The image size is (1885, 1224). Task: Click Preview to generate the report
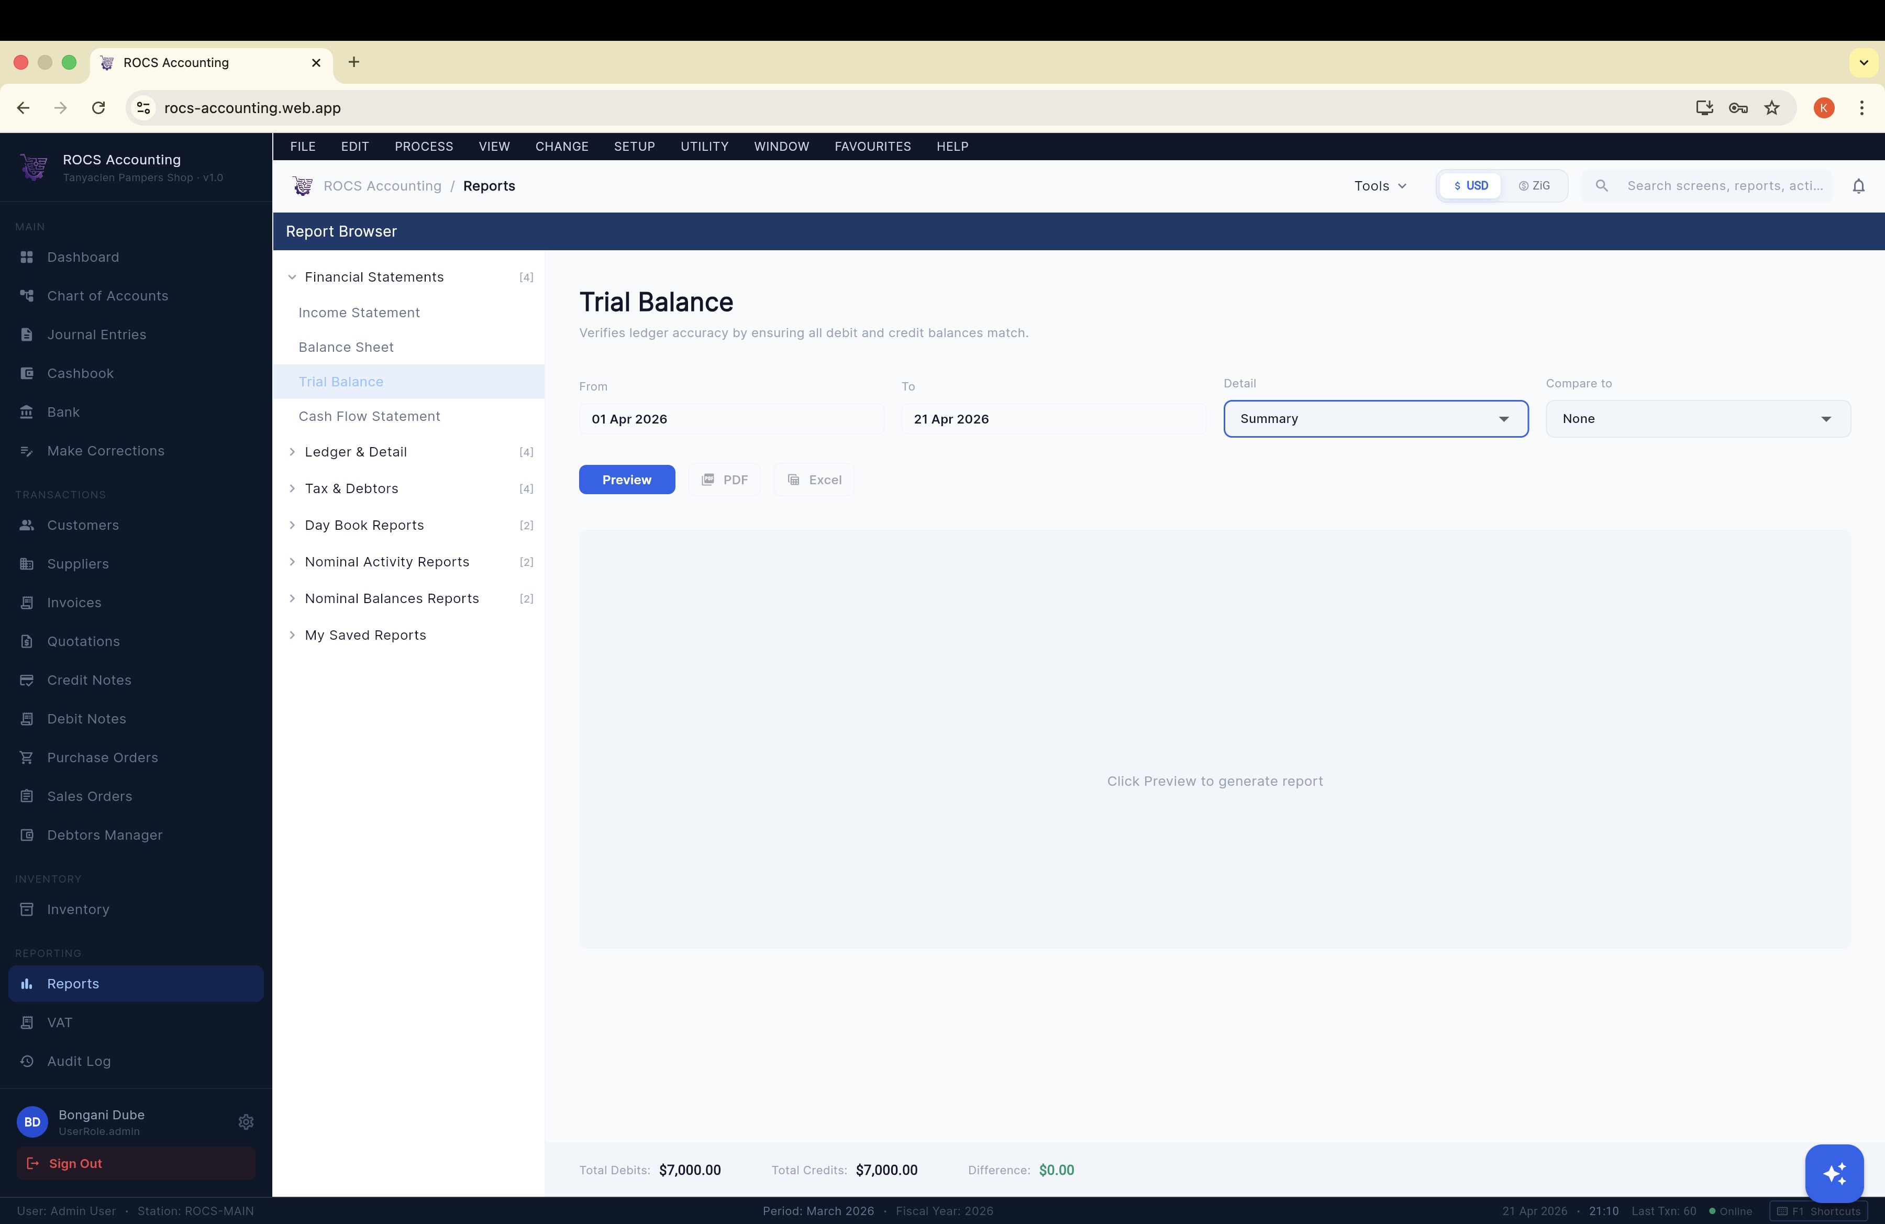(x=626, y=479)
